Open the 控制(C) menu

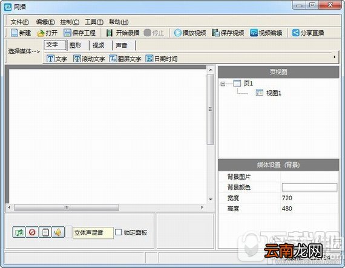click(70, 22)
